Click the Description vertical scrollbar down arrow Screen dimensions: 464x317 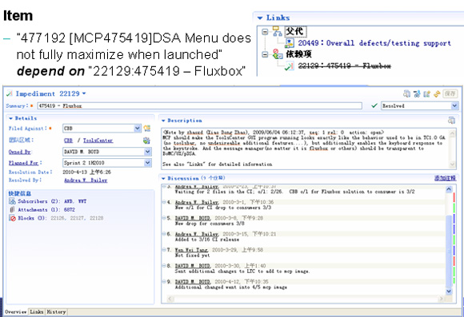(452, 164)
